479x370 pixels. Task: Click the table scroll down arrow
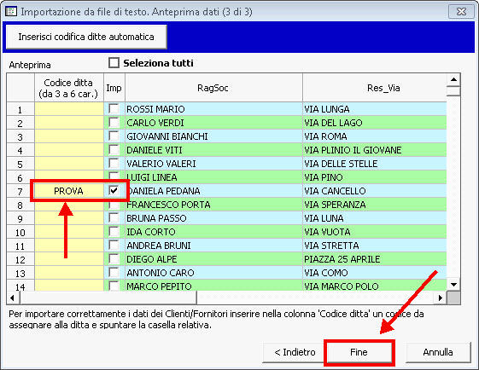point(453,285)
